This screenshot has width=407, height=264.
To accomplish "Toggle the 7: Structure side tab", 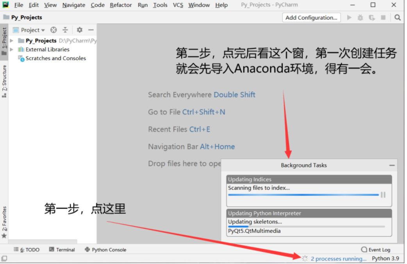I will (x=4, y=81).
